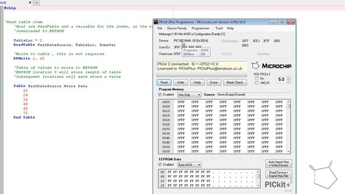Uncheck Program Memory Enabled checkbox
This screenshot has height=194, width=345.
tap(160, 95)
